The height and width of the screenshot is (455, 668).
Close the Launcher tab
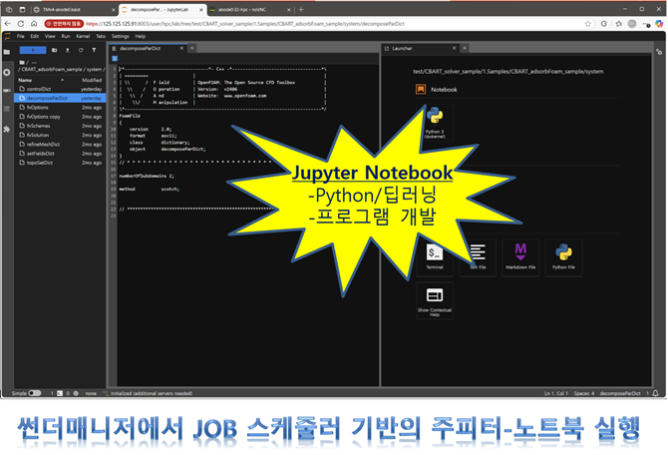454,48
